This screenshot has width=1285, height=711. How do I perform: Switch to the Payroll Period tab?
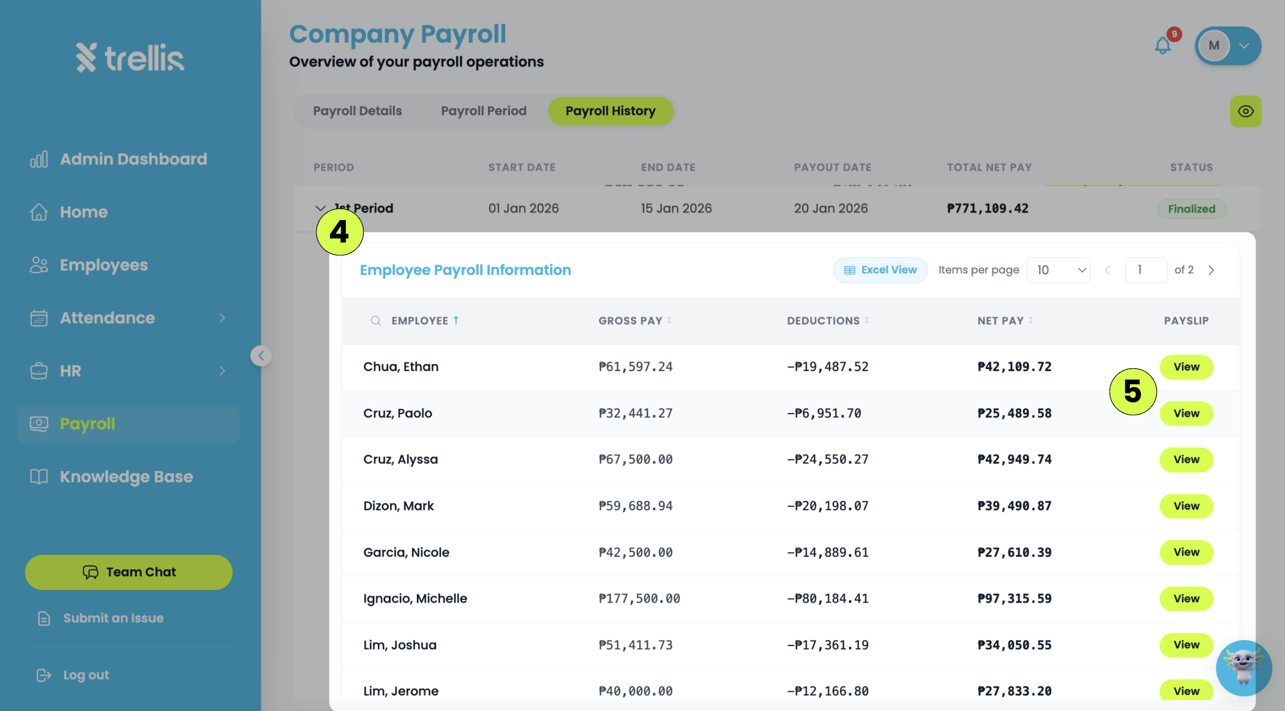point(484,111)
